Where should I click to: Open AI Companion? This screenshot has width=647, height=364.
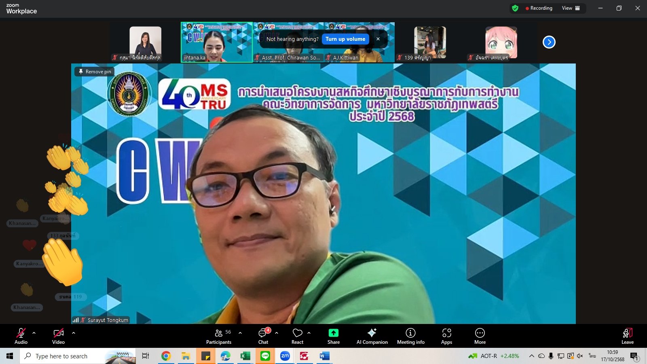pyautogui.click(x=372, y=336)
